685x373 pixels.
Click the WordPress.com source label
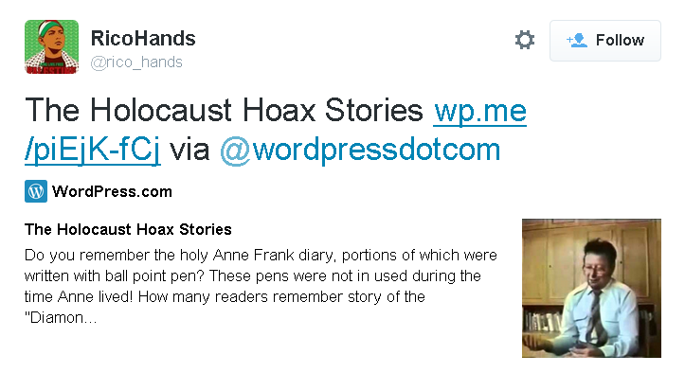(112, 191)
